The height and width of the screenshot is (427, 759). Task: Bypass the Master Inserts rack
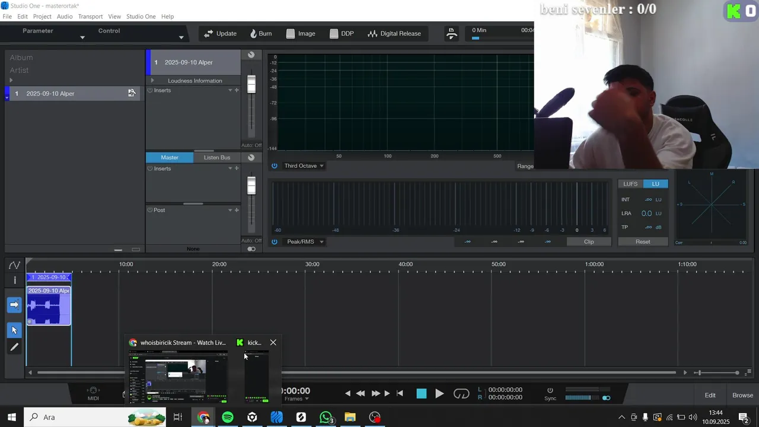tap(150, 168)
